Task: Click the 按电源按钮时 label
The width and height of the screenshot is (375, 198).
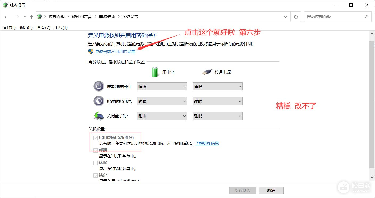Action: coord(119,86)
